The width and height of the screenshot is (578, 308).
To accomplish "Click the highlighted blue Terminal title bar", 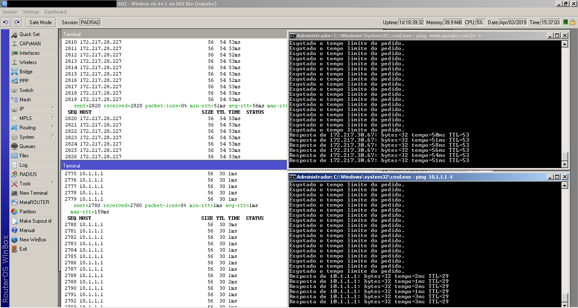I will coord(174,165).
